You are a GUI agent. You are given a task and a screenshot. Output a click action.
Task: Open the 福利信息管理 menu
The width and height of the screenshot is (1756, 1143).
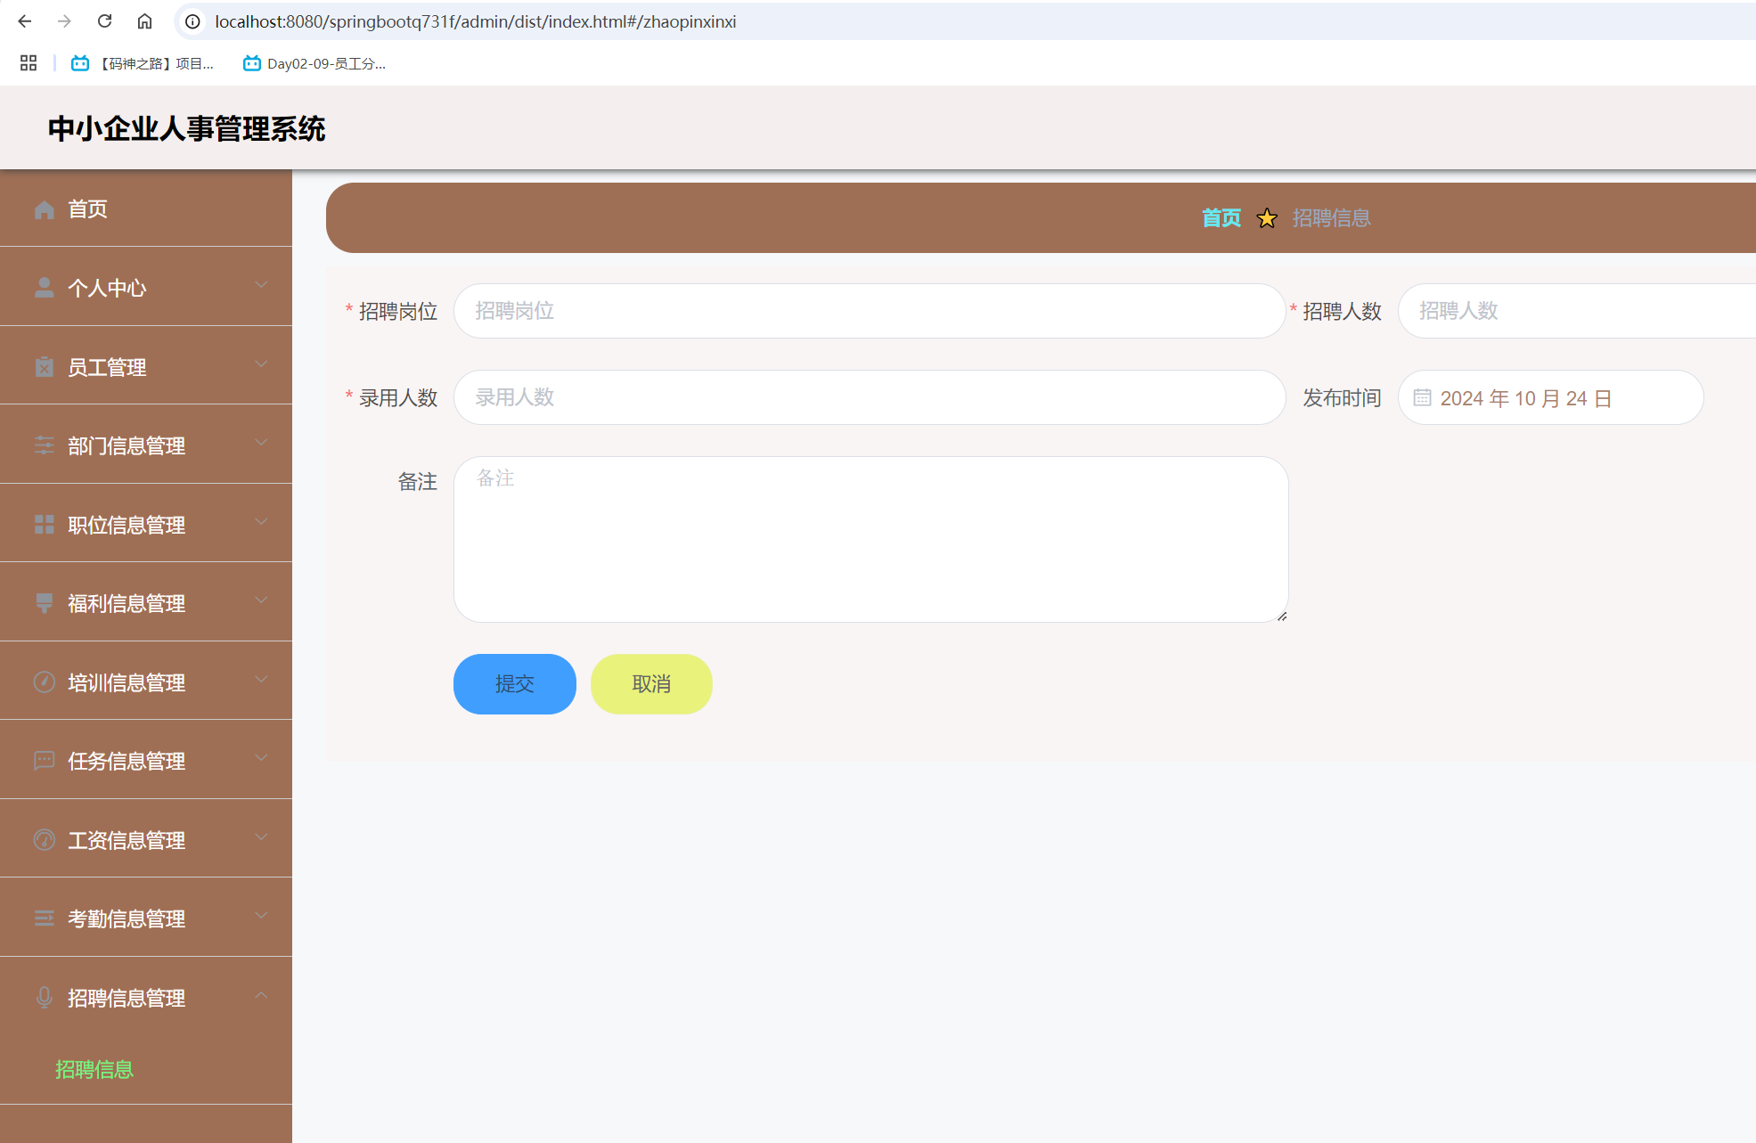pyautogui.click(x=146, y=602)
